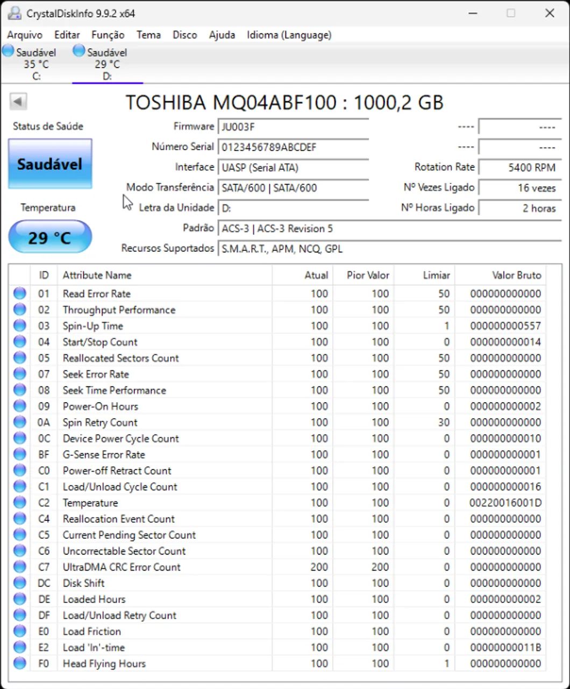Open the Ajuda menu

pos(222,35)
